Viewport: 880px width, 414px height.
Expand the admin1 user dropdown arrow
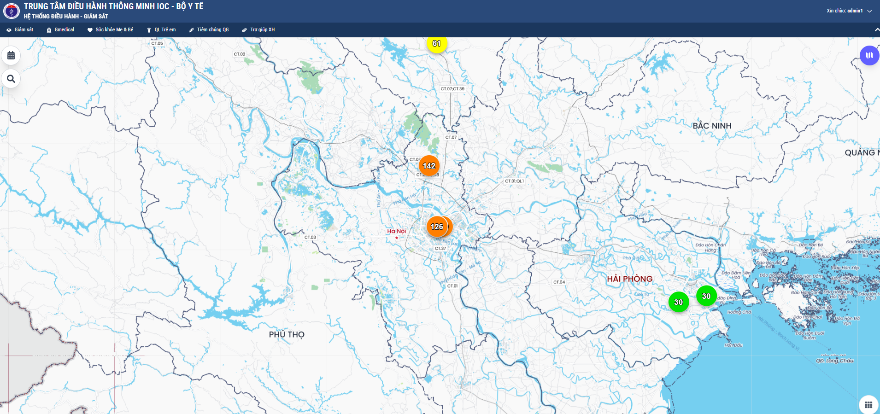pos(869,11)
